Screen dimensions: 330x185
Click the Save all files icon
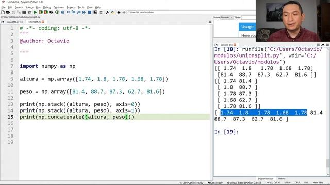[x=19, y=12]
